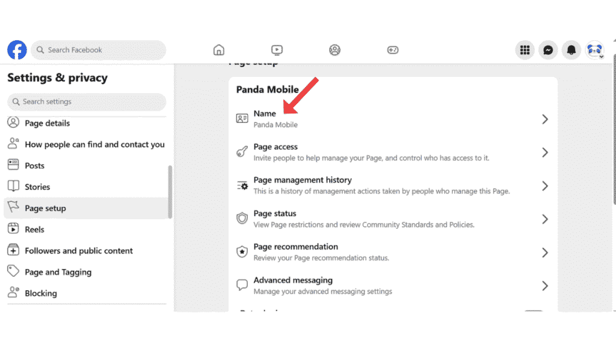Open the Page status setting

(393, 219)
